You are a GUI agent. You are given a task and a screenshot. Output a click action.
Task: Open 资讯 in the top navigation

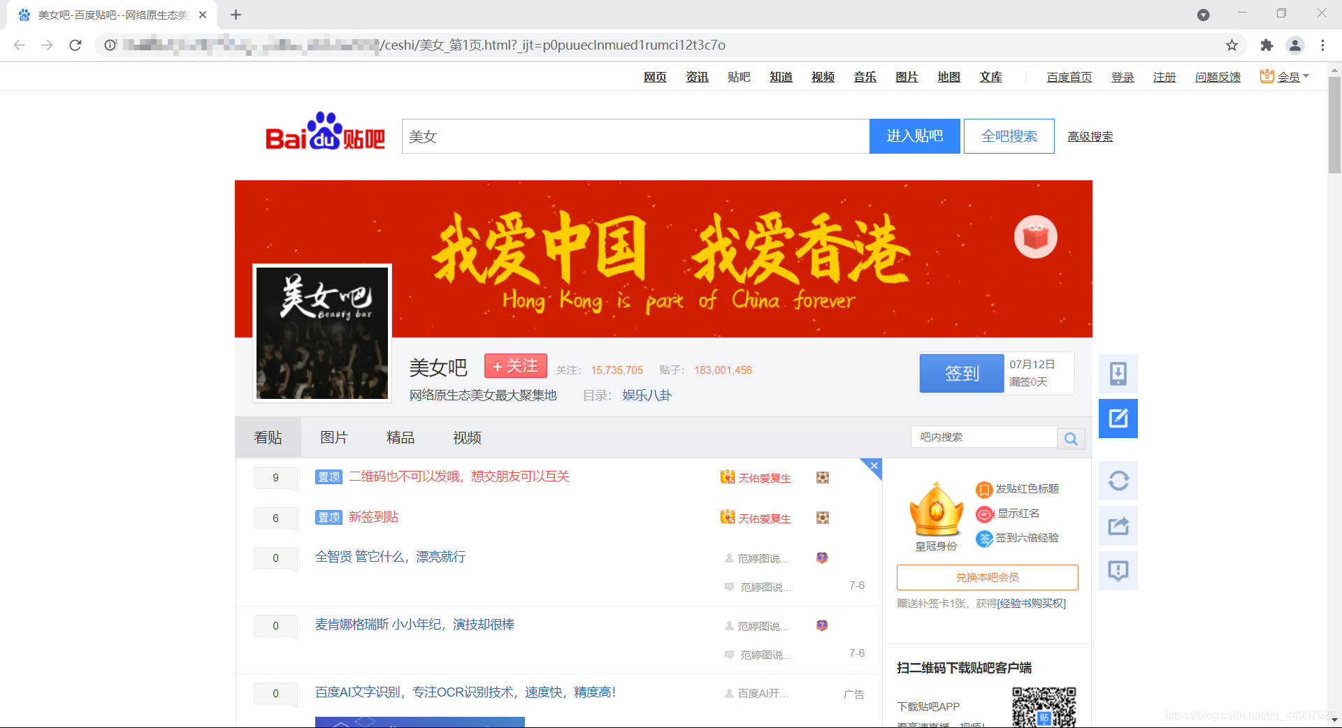click(697, 77)
